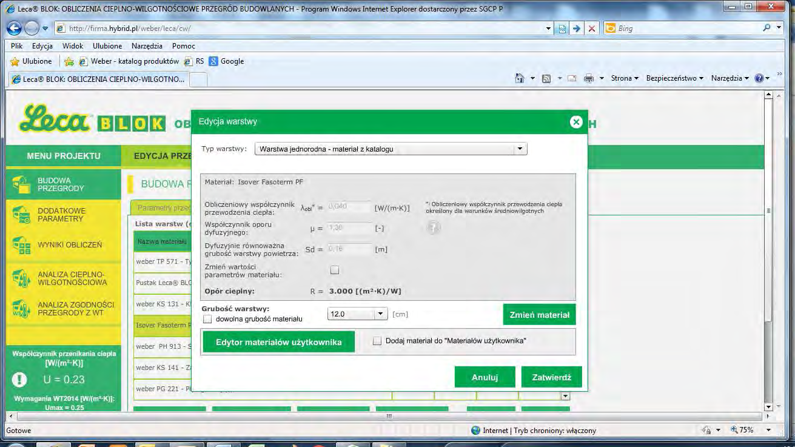Open the command bar Narzędzia dropdown
Image resolution: width=795 pixels, height=447 pixels.
tap(730, 78)
